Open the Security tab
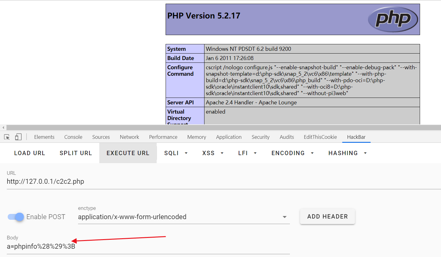The image size is (441, 257). (x=260, y=137)
